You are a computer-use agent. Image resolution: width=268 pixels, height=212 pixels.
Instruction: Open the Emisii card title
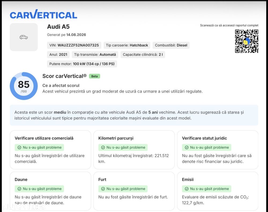click(x=188, y=180)
